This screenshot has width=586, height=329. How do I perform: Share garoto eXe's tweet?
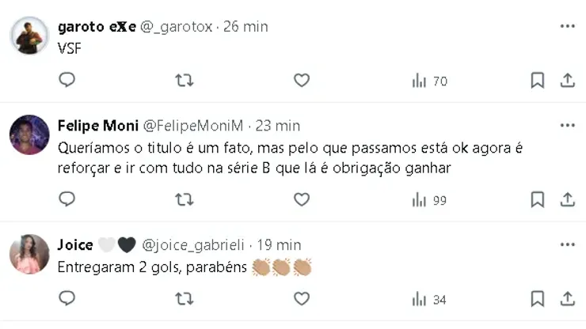(x=567, y=80)
